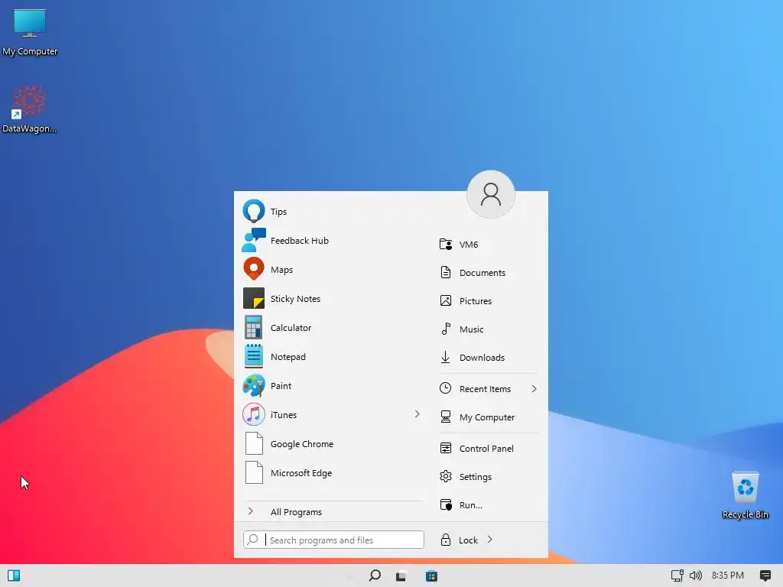
Task: Open the Maps app icon
Action: tap(254, 269)
